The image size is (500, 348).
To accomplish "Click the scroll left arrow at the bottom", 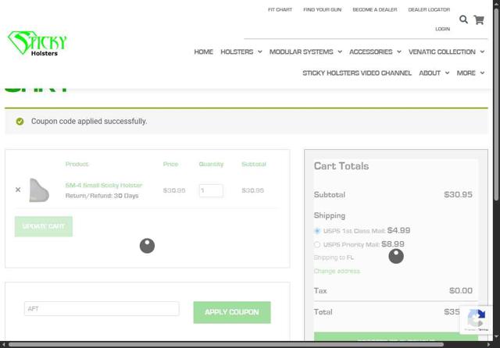I will (x=3, y=345).
